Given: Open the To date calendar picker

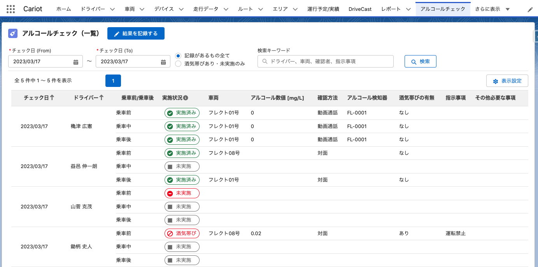Looking at the screenshot, I should 163,61.
